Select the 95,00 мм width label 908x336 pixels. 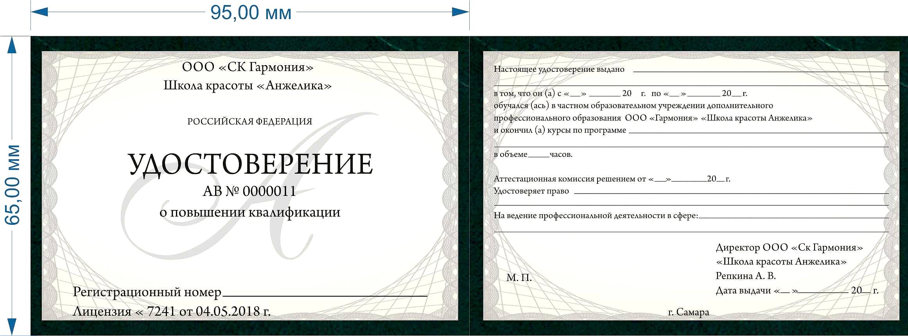coord(251,12)
